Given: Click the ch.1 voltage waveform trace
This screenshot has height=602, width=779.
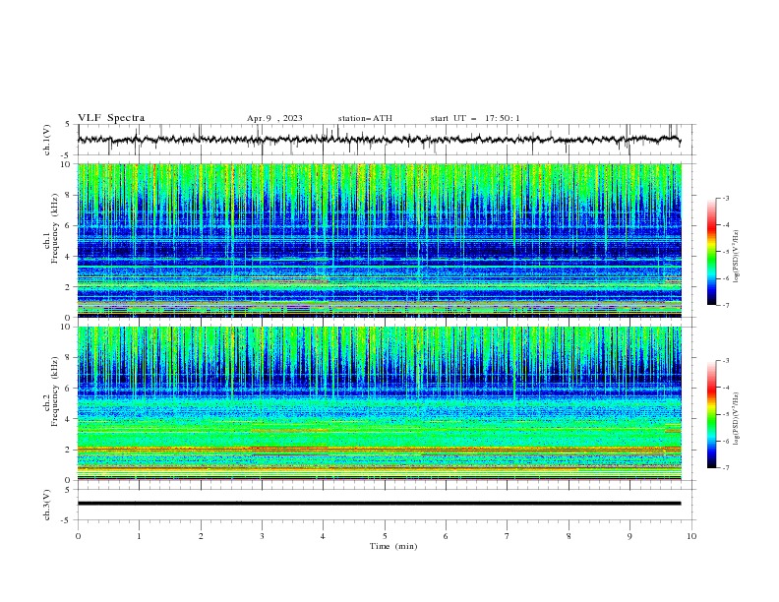Looking at the screenshot, I should pyautogui.click(x=379, y=140).
